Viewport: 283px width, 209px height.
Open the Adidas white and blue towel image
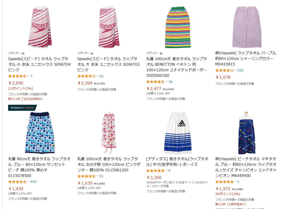coord(178,133)
